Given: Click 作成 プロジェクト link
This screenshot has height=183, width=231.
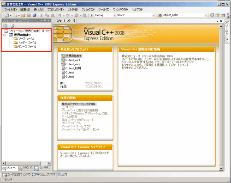Looking at the screenshot, I should [x=94, y=87].
